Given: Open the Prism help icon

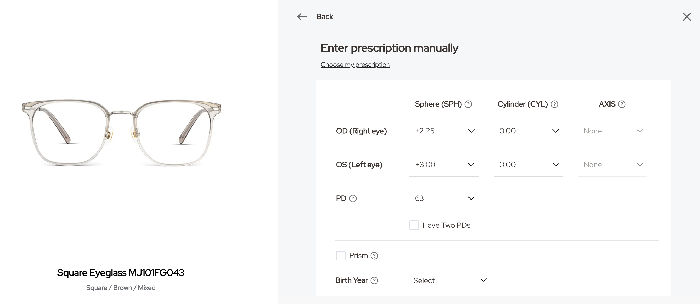Looking at the screenshot, I should (374, 256).
